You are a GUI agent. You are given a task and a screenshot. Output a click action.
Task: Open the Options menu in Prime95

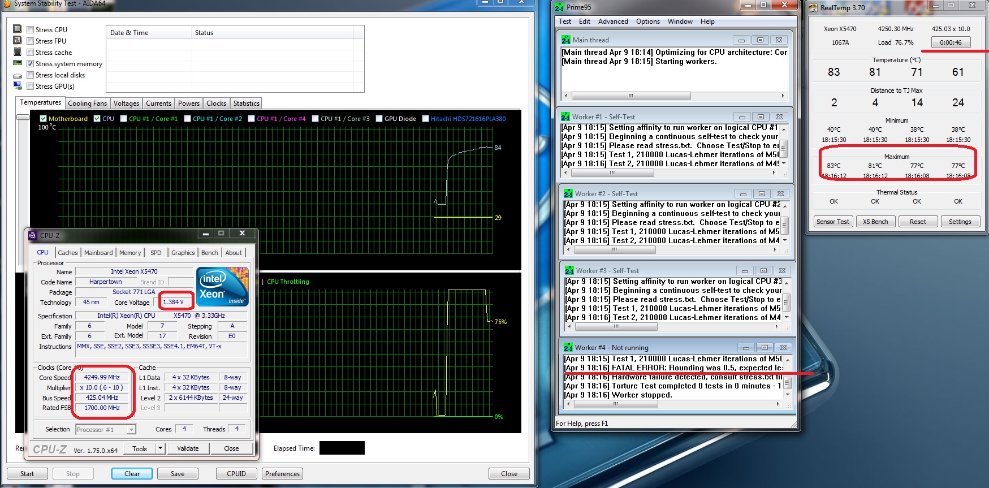pos(648,21)
